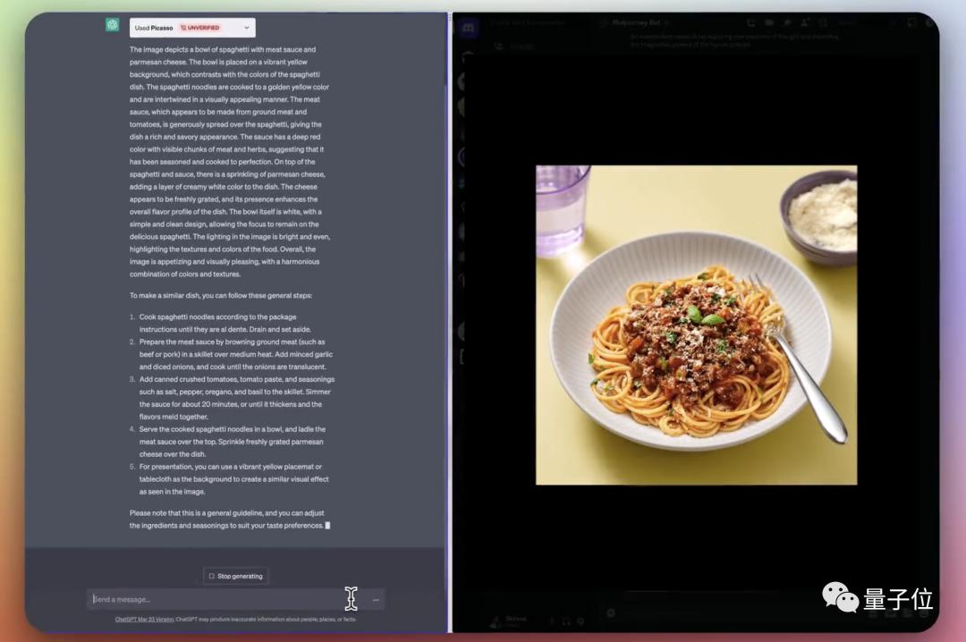Click the Discord home logo icon
This screenshot has height=642, width=966.
click(468, 28)
